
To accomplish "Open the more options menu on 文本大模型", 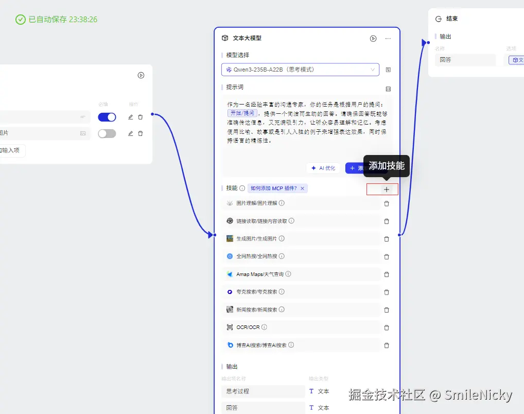I will pyautogui.click(x=388, y=38).
